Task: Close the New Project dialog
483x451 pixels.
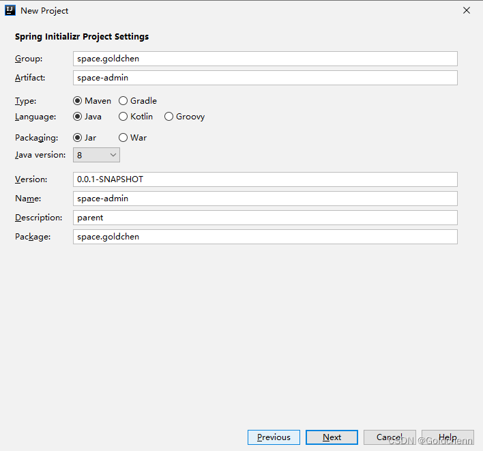Action: [467, 10]
